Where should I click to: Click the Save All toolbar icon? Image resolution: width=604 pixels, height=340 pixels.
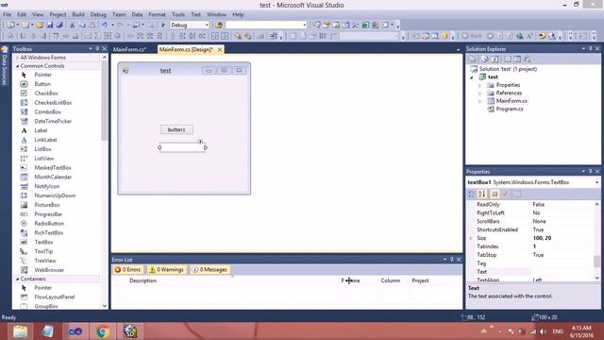point(59,25)
